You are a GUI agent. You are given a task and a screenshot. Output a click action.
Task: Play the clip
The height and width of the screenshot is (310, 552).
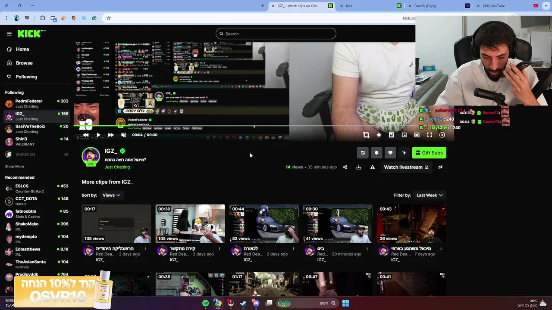[98, 135]
